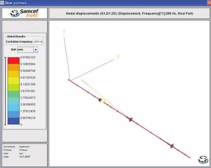Click the Samcef Field logo in header
The image size is (211, 168).
tap(25, 13)
